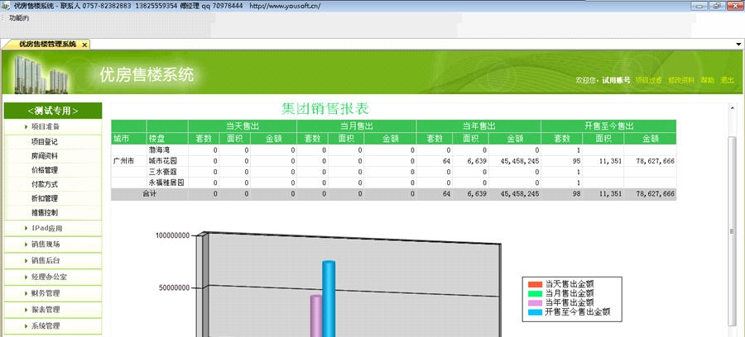Click the 三水豪庭 row
This screenshot has width=745, height=337.
pos(393,172)
